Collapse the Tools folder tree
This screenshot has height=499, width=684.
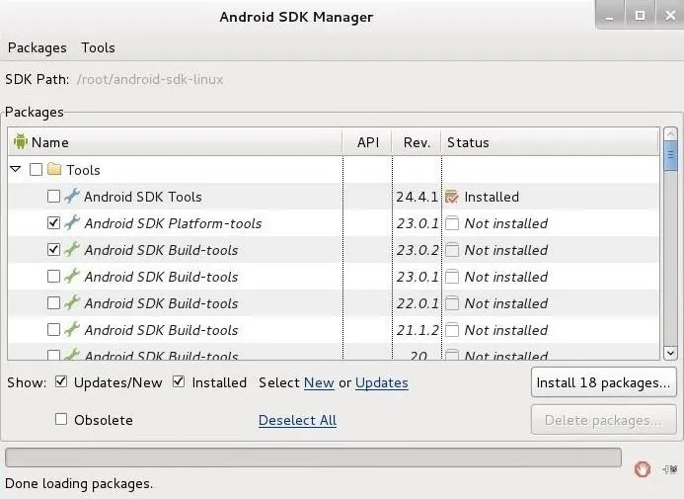click(x=15, y=169)
